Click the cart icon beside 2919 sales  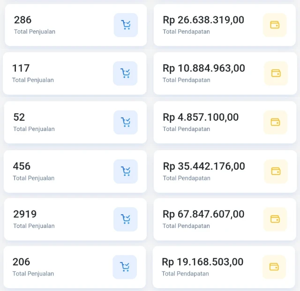pyautogui.click(x=126, y=219)
